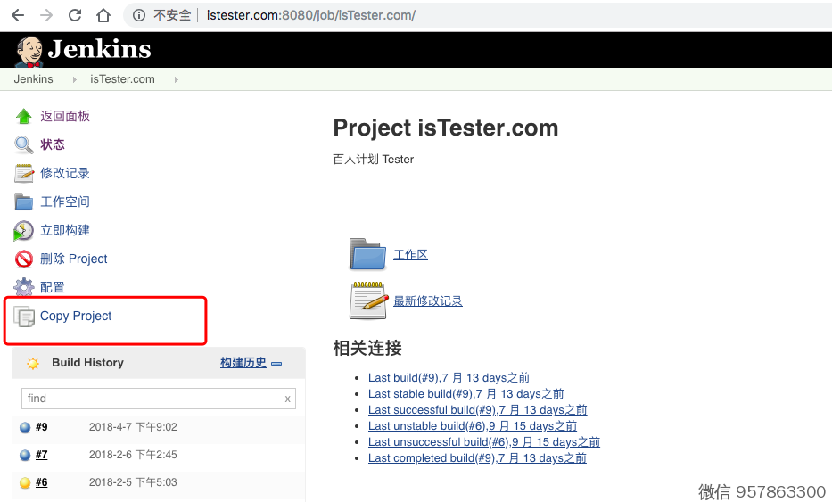Reload the page with browser refresh button
The height and width of the screenshot is (502, 832).
[75, 15]
